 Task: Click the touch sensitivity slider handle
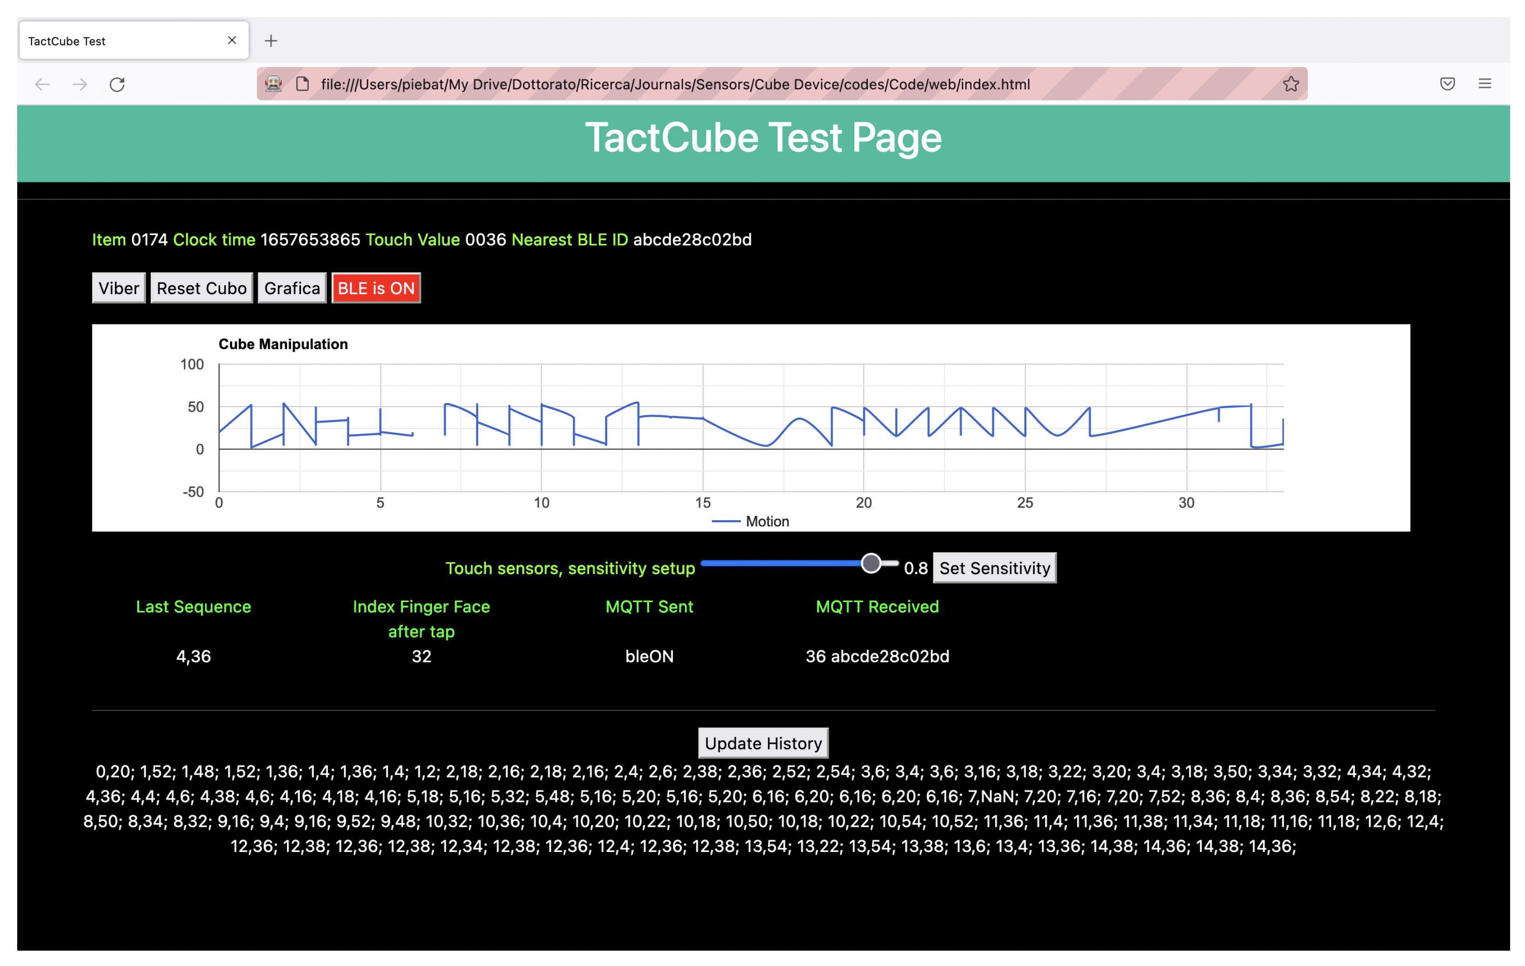[x=872, y=563]
